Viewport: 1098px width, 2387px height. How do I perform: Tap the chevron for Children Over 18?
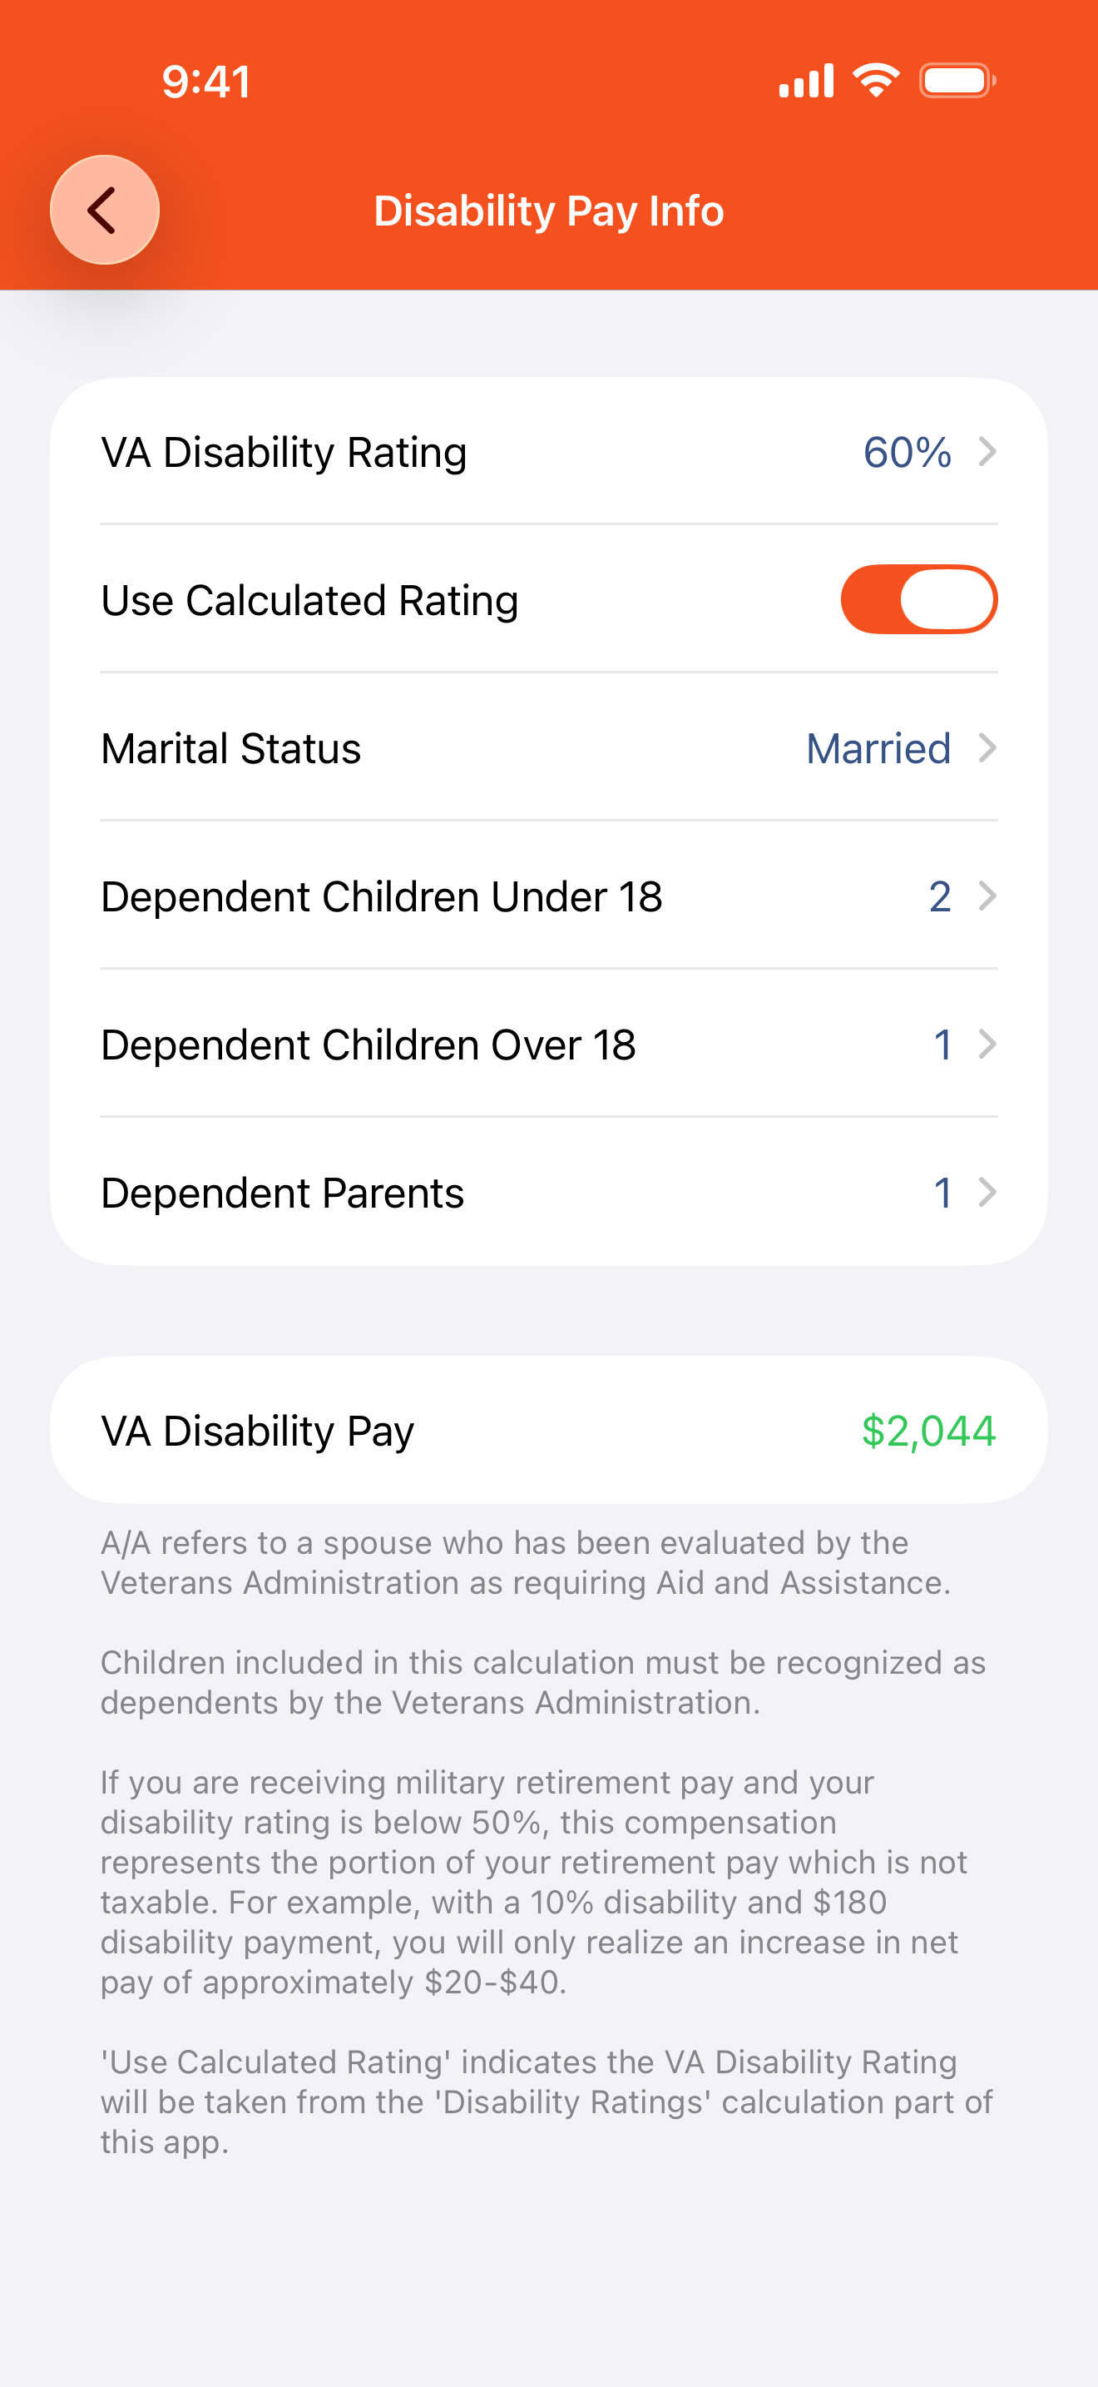987,1045
